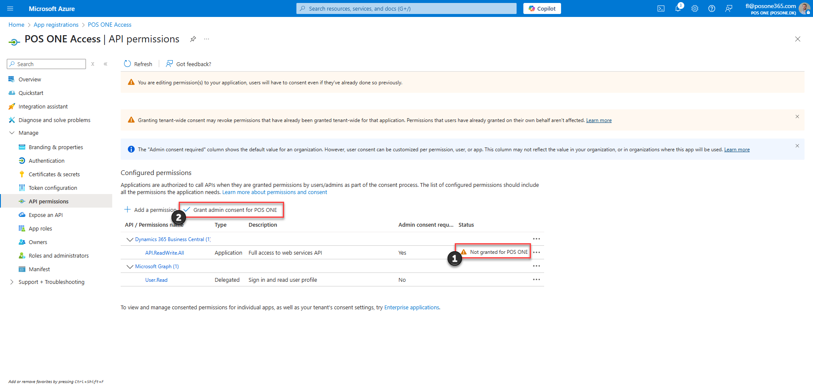
Task: Click the Copilot button
Action: pyautogui.click(x=542, y=8)
